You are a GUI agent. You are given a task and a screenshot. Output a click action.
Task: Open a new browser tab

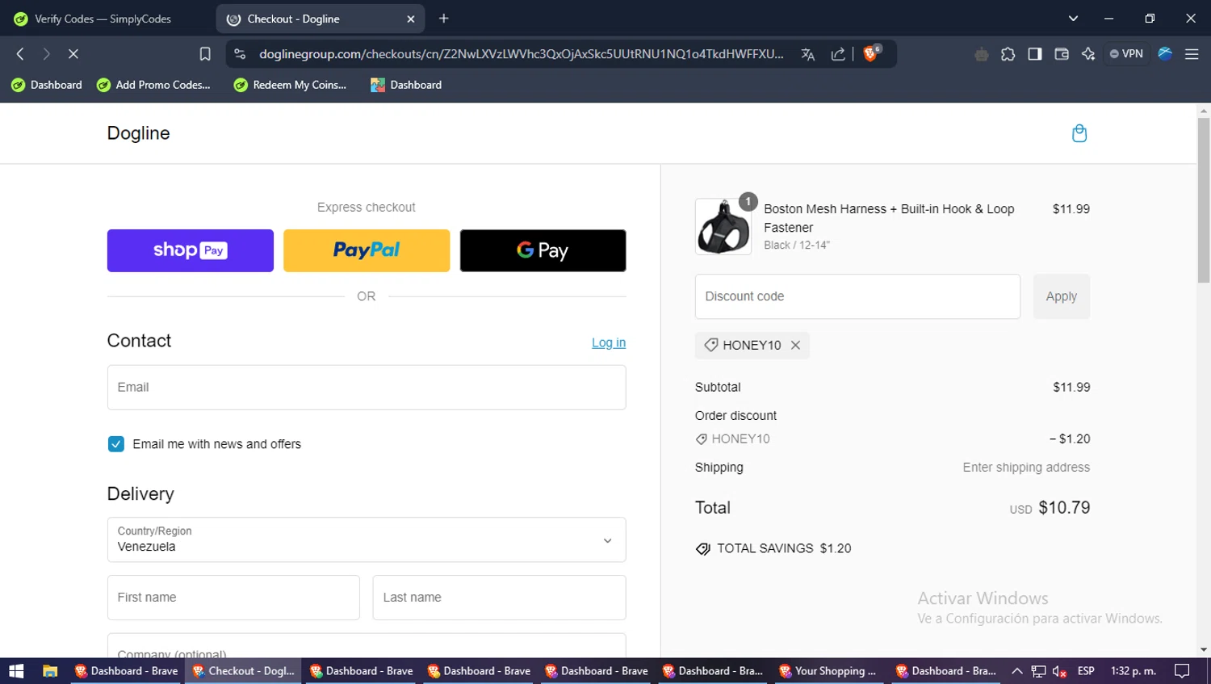pos(443,19)
